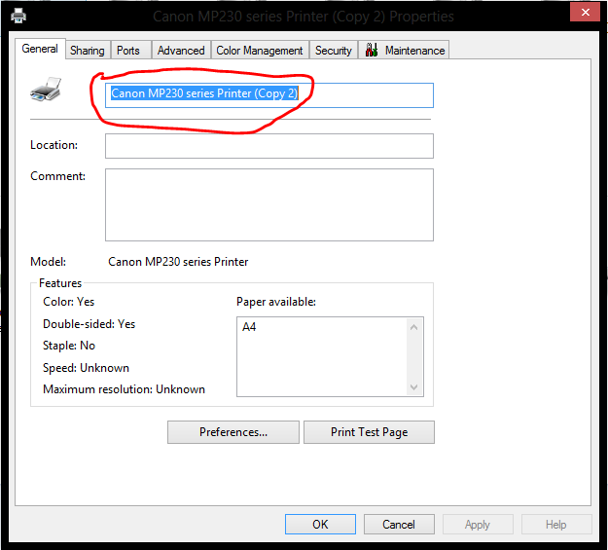Screen dimensions: 608x550
Task: Click the paper list scroll up arrow
Action: click(414, 327)
